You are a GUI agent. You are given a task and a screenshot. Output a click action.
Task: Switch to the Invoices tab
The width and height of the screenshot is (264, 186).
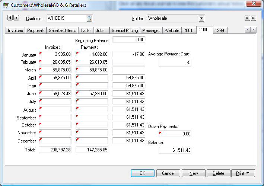(15, 31)
